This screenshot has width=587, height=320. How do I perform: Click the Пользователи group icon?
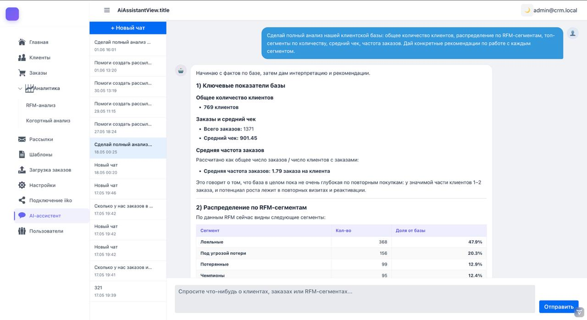pos(22,231)
